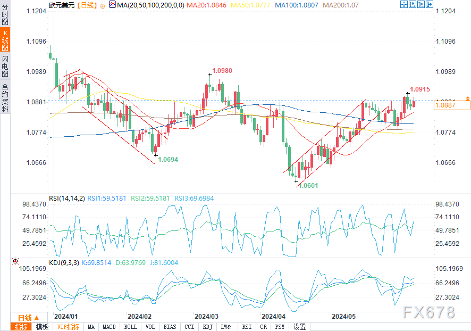The width and height of the screenshot is (471, 331).
Task: Open the 日线 period dropdown at bottom left
Action: click(x=29, y=318)
